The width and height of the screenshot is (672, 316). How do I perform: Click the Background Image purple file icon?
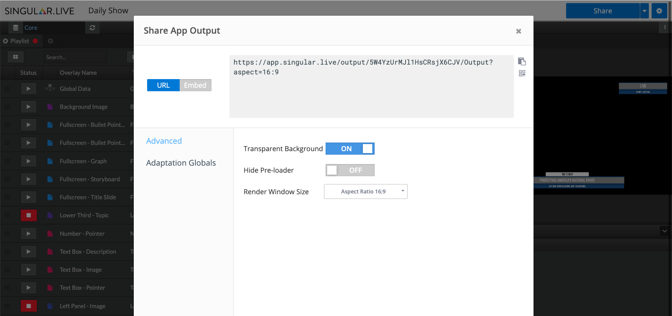click(x=50, y=107)
